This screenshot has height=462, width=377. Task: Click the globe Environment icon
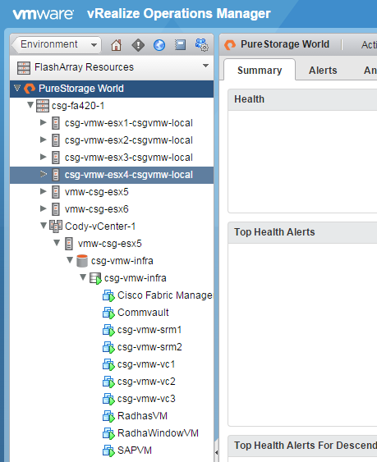(159, 45)
